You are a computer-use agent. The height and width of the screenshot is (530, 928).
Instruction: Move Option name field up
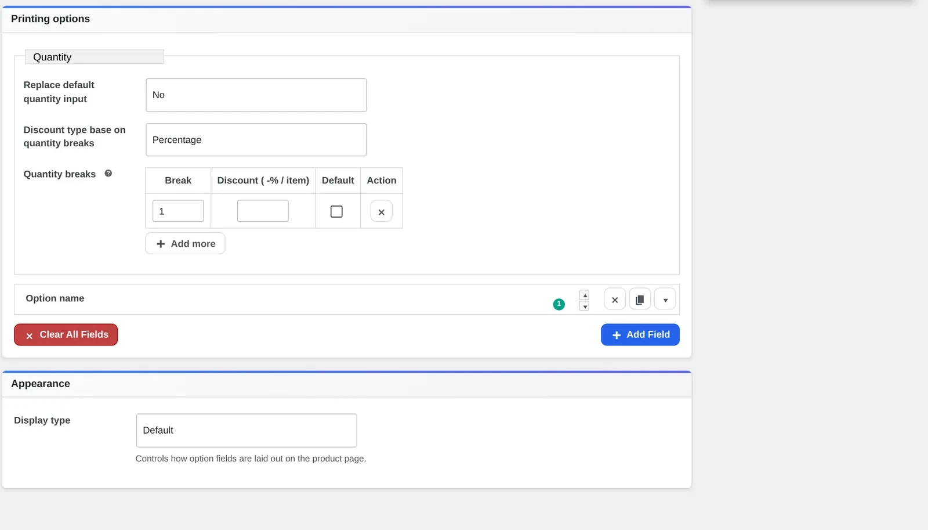coord(585,295)
